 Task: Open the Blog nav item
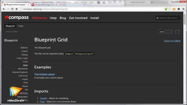coord(63,18)
